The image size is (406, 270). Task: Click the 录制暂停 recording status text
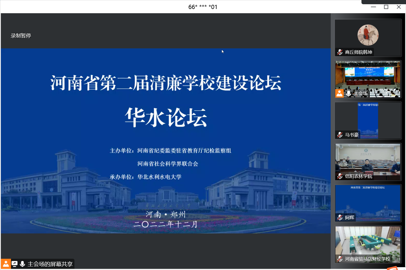pyautogui.click(x=21, y=36)
